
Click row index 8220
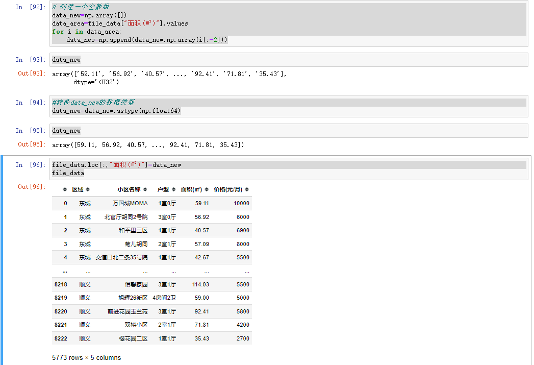(61, 311)
